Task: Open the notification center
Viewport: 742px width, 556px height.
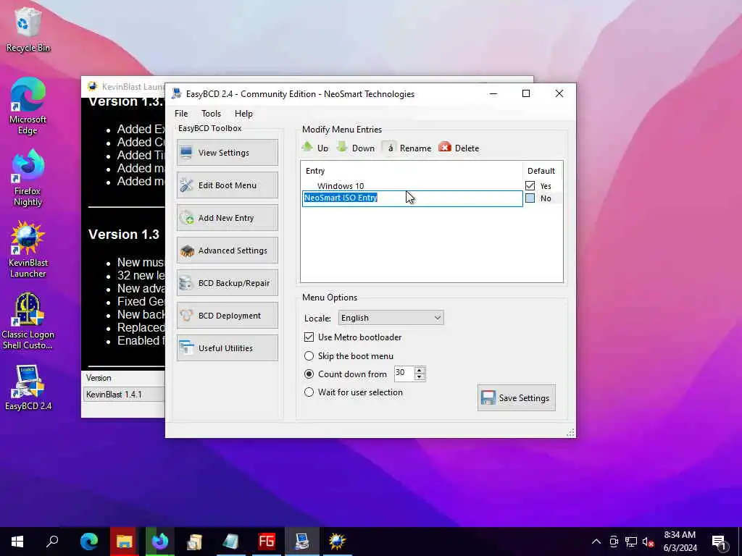Action: tap(720, 542)
